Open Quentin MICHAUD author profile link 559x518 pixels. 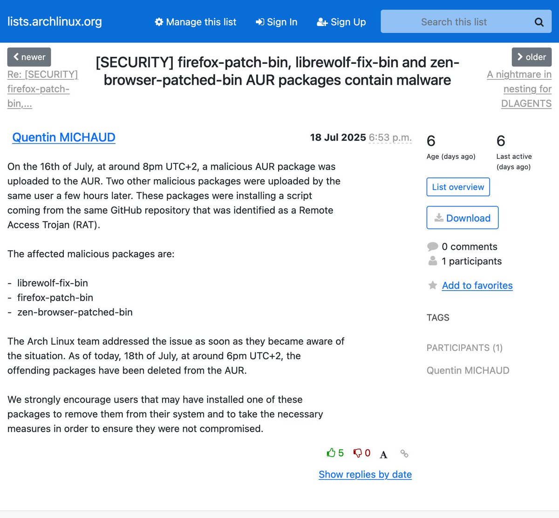[x=64, y=137]
